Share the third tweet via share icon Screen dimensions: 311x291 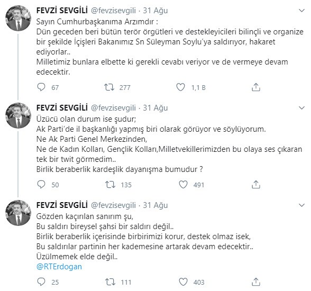255,282
